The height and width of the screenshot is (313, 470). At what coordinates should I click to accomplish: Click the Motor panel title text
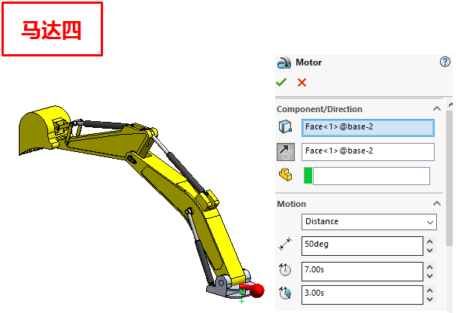pyautogui.click(x=308, y=62)
